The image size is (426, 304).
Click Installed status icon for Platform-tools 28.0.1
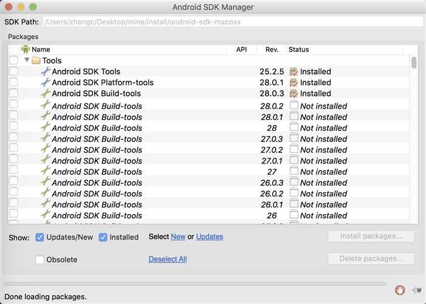pyautogui.click(x=294, y=83)
